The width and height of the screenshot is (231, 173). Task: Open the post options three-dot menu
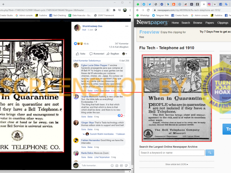point(127,26)
